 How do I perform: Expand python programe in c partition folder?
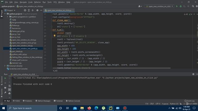(x=7, y=17)
